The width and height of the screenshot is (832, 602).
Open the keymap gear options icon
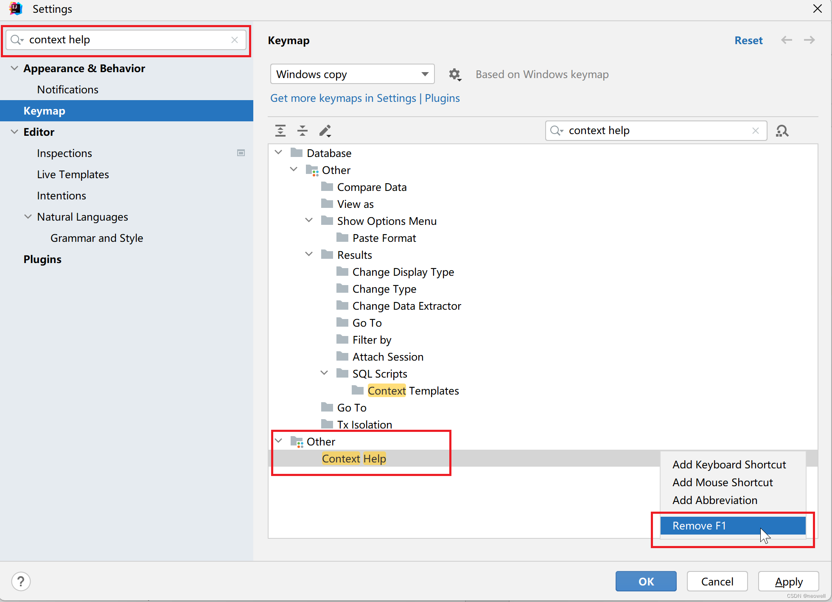[455, 75]
